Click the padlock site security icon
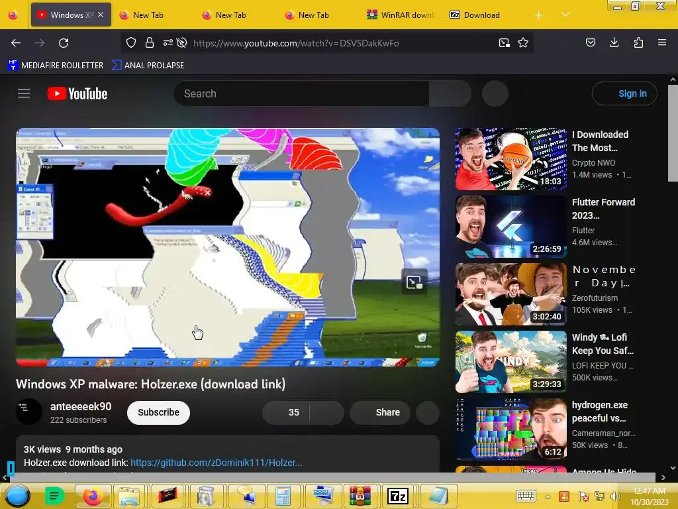 tap(150, 42)
